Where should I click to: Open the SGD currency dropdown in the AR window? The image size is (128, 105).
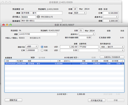click(x=80, y=13)
